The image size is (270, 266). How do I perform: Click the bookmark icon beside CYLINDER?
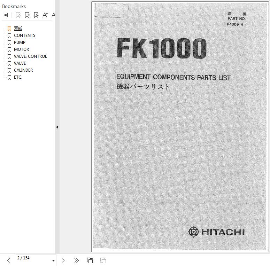click(x=9, y=71)
